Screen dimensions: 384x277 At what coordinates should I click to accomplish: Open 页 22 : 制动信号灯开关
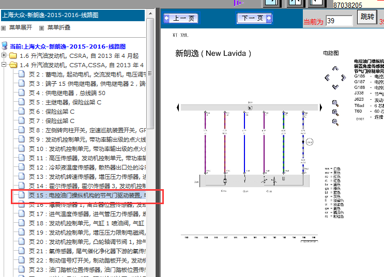[87, 260]
